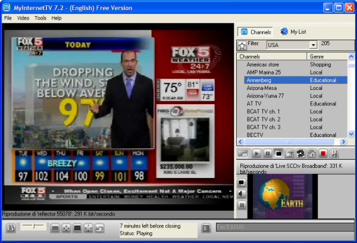Click the Earth preview thumbnail
Screen dimensions: 357x243
click(282, 197)
